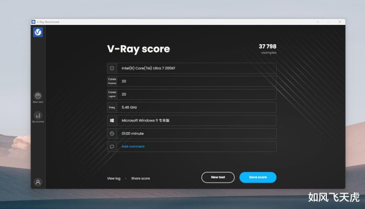This screenshot has height=209, width=365.
Task: Click the blue Save score button
Action: [x=258, y=177]
